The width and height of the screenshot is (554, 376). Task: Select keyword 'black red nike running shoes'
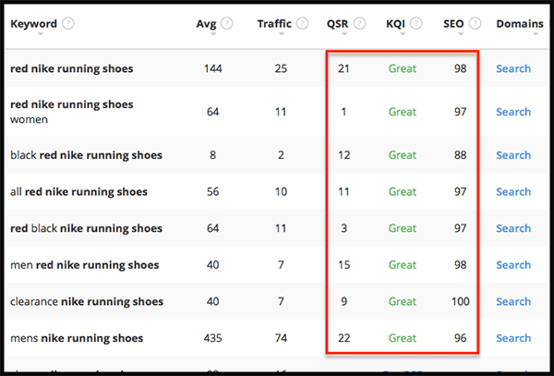click(x=86, y=155)
